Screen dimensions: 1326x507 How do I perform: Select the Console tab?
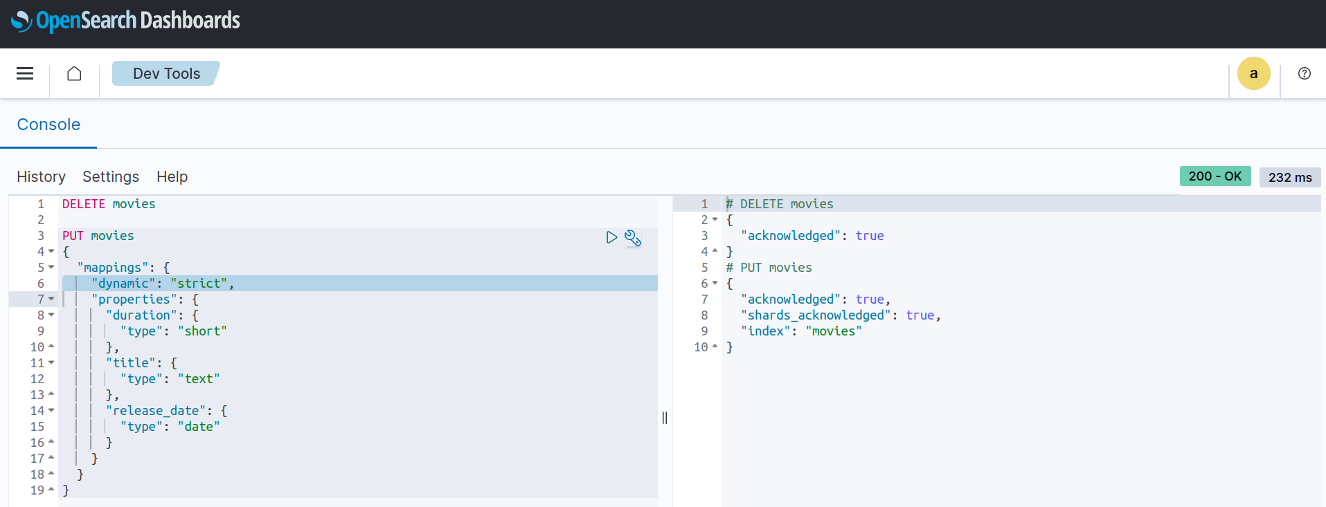(x=48, y=125)
